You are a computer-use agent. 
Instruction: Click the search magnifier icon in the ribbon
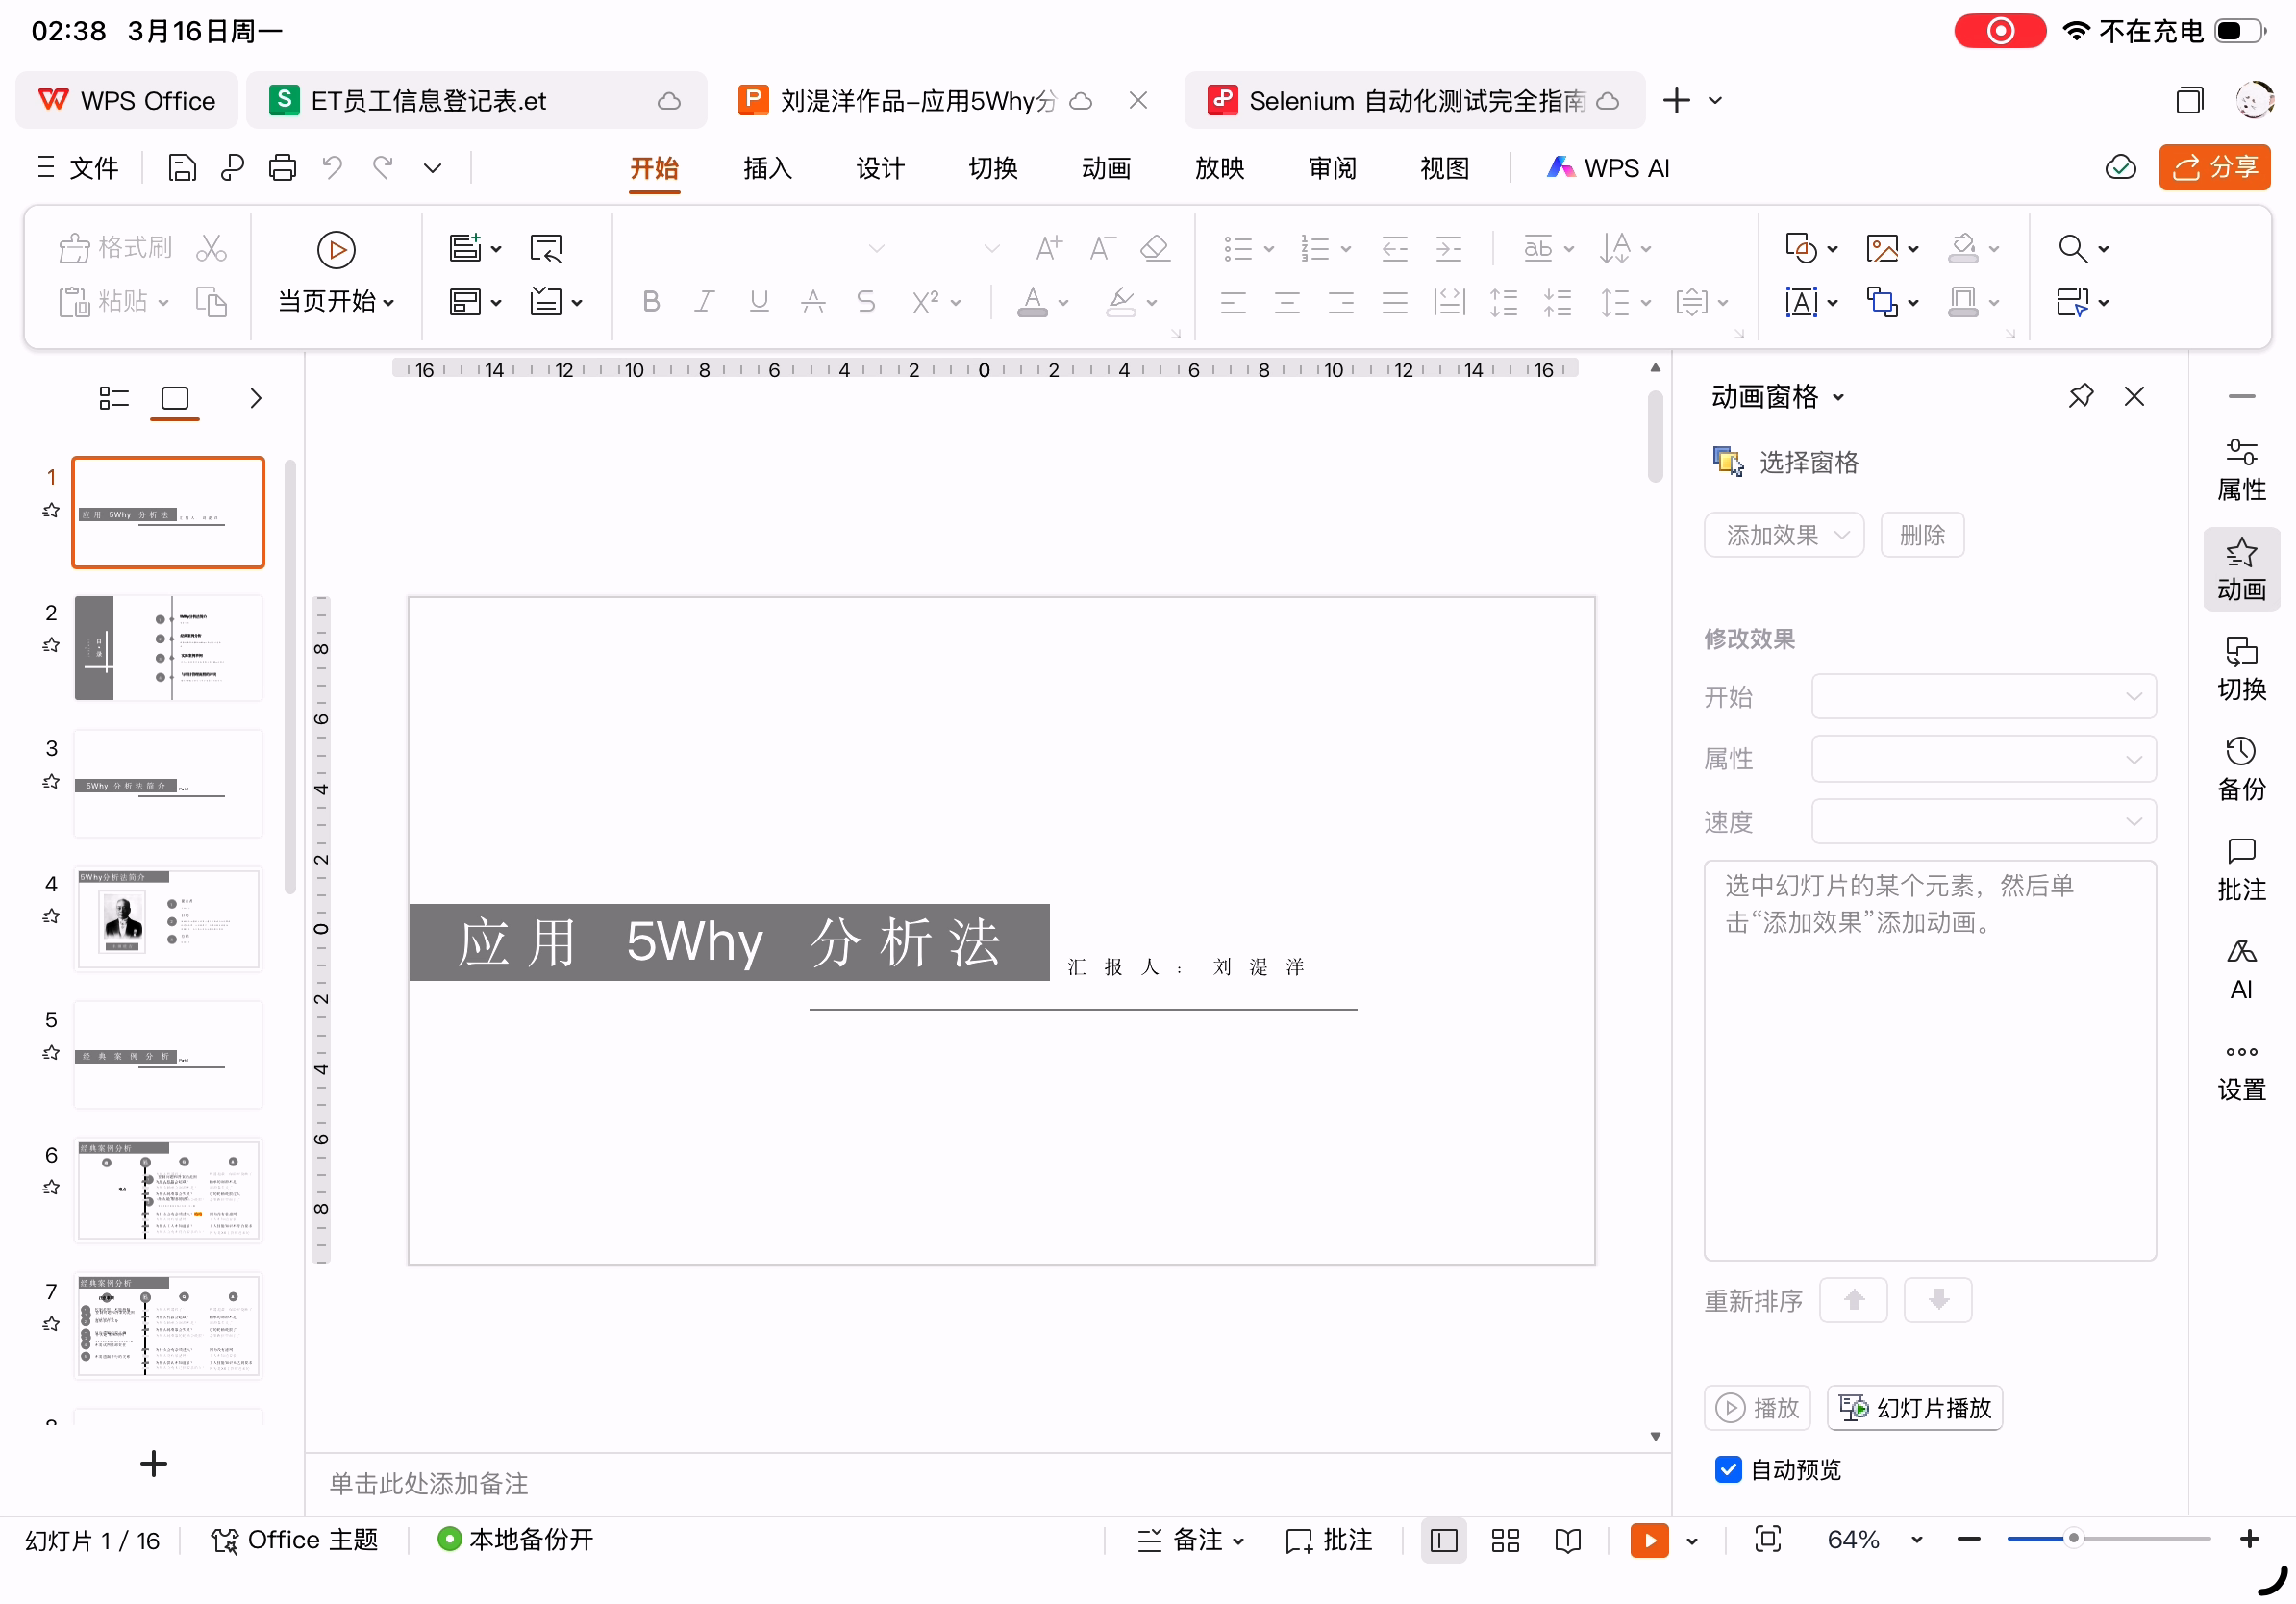point(2072,248)
